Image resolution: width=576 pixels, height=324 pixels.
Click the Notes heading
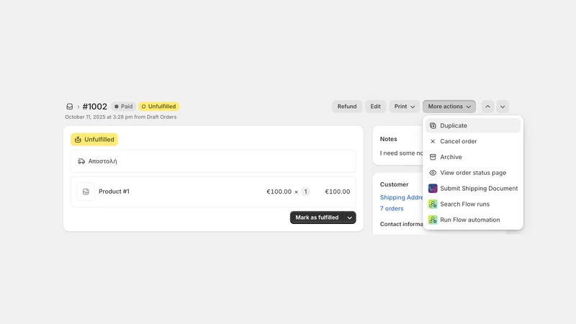click(388, 139)
